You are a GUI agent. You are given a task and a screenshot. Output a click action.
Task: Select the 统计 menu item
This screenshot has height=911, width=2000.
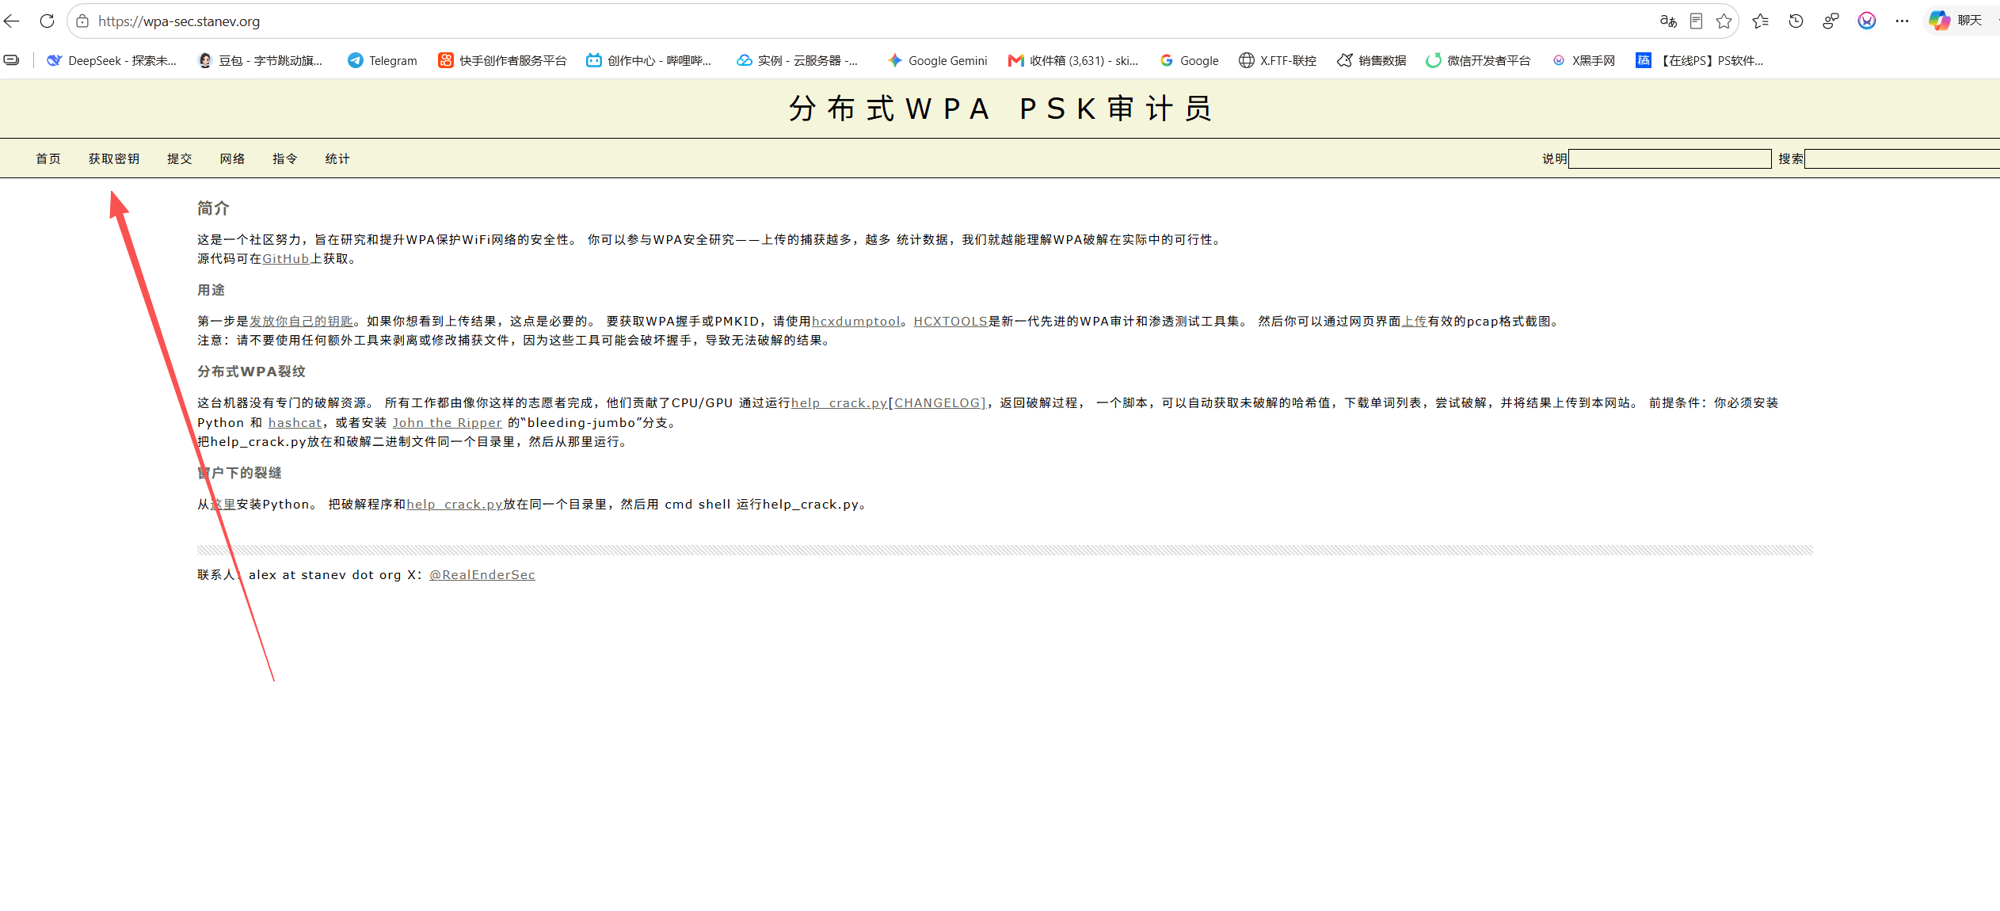tap(337, 159)
